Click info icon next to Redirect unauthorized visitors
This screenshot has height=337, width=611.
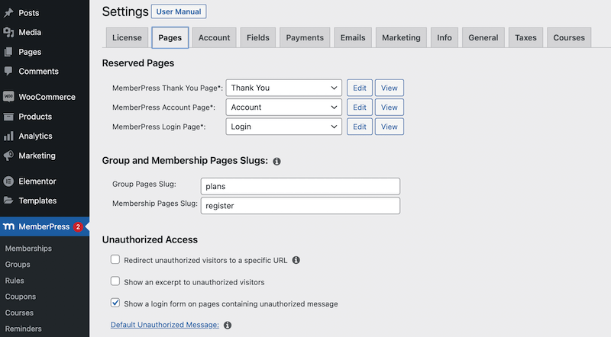pyautogui.click(x=296, y=260)
